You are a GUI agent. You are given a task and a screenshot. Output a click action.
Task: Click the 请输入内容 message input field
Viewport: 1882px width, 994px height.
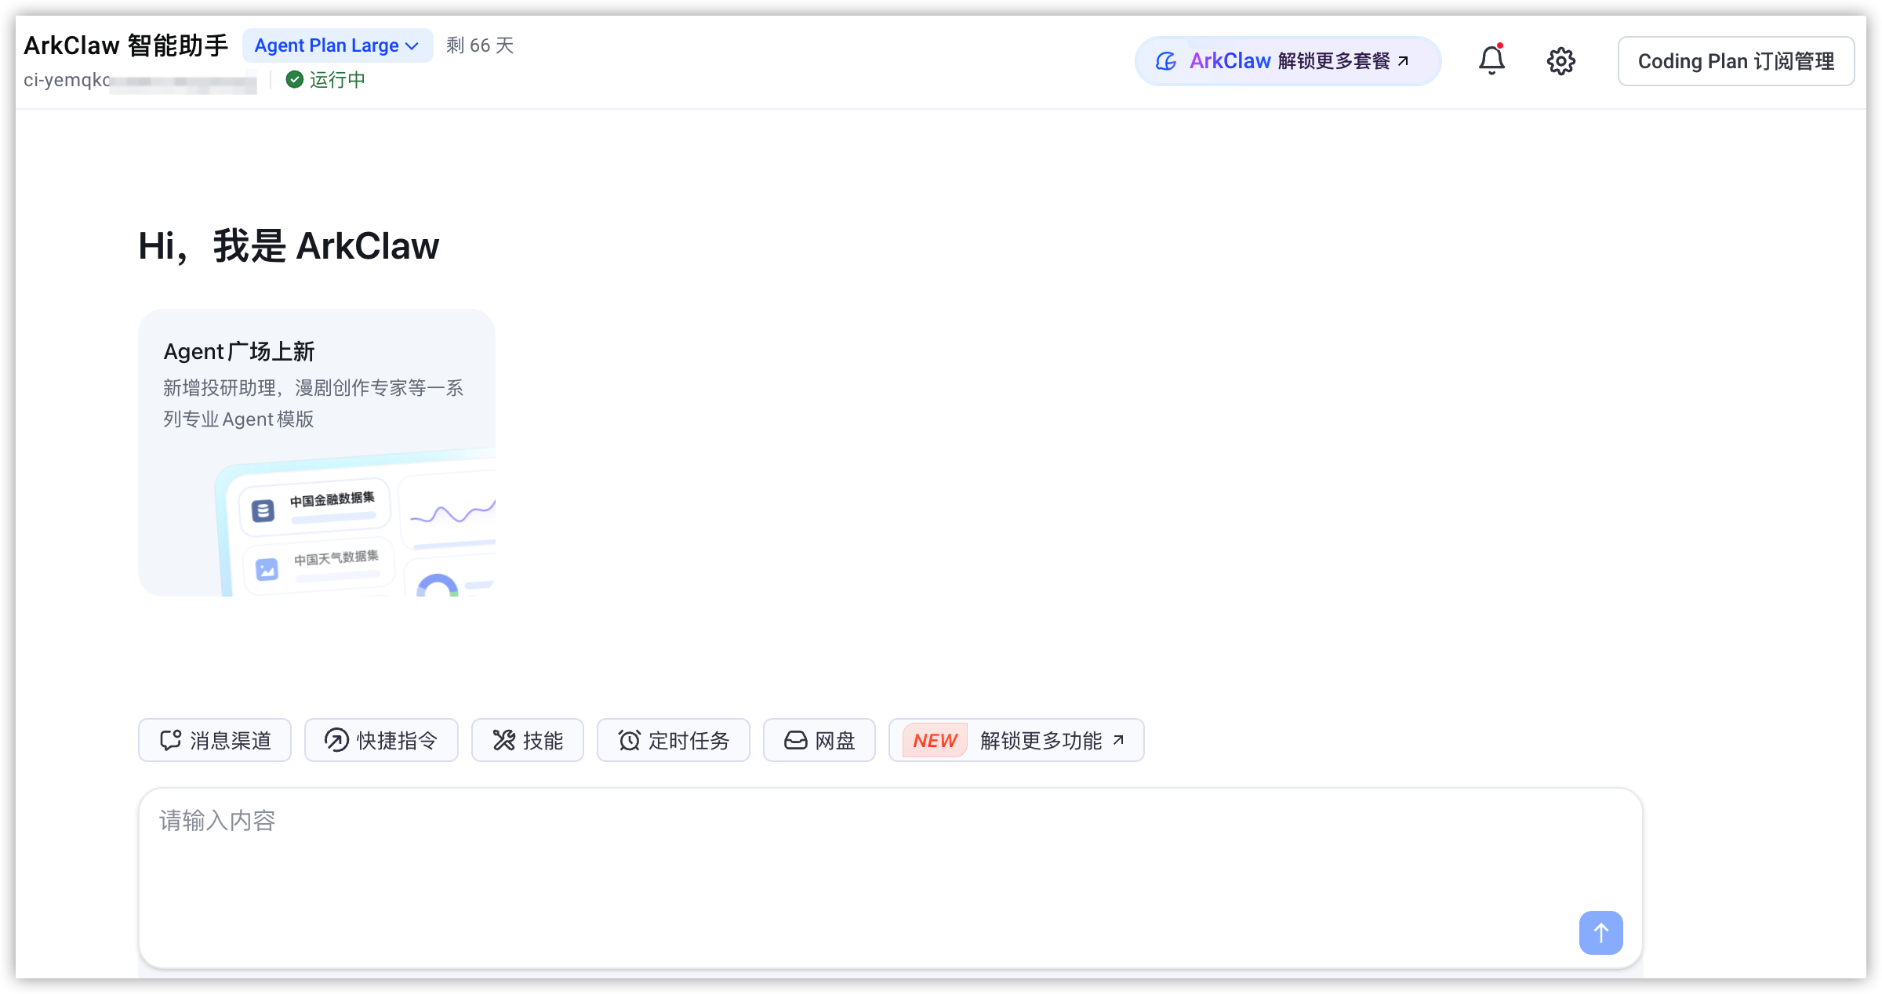(x=890, y=878)
